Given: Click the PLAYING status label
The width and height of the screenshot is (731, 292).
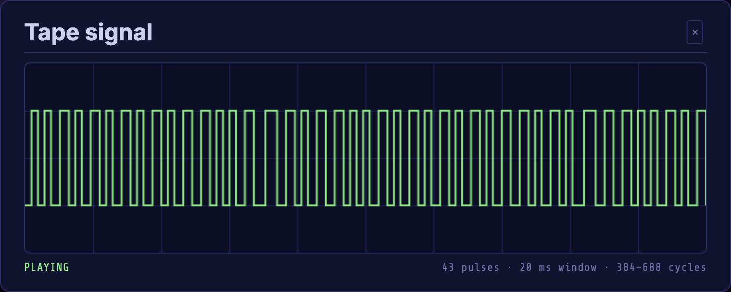Looking at the screenshot, I should click(47, 267).
